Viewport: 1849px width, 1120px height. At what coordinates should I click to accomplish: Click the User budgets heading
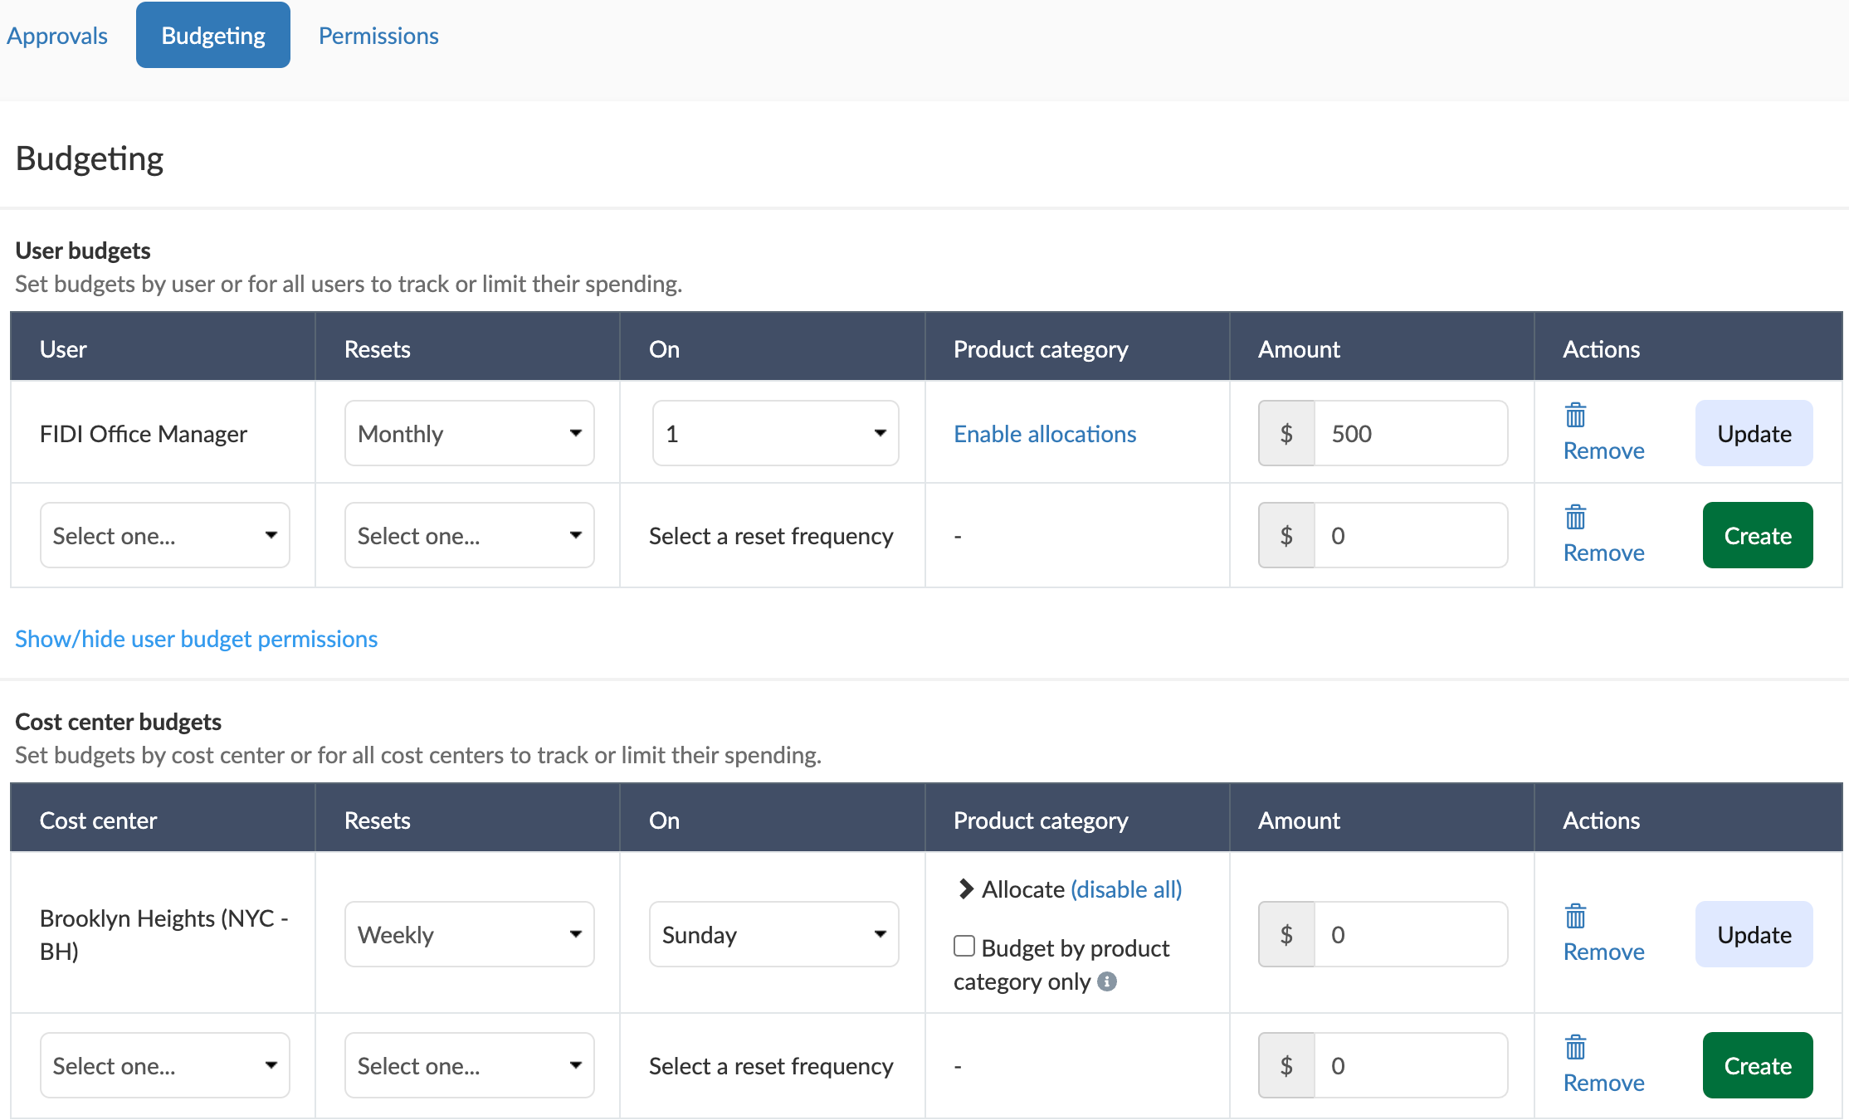(x=83, y=251)
